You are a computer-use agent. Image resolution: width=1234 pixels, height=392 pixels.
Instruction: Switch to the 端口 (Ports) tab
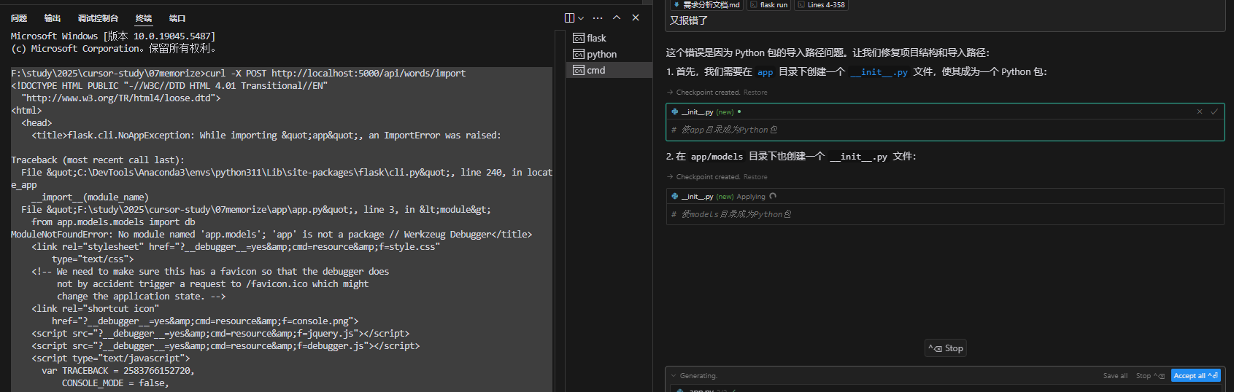[177, 18]
